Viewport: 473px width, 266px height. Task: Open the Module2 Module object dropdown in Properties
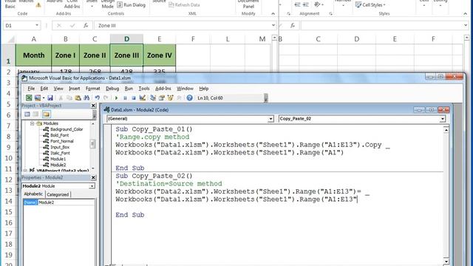(x=92, y=186)
